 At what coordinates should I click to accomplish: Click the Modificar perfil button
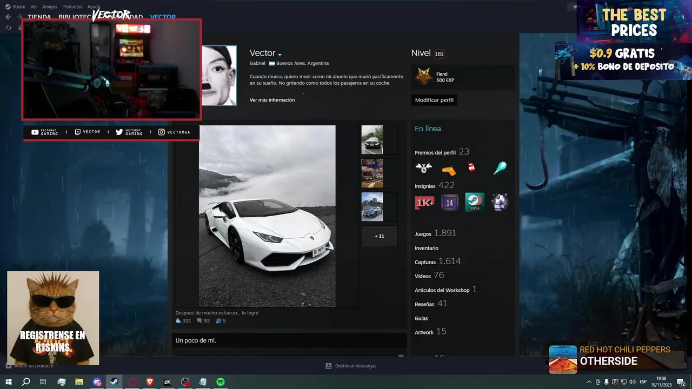click(434, 100)
